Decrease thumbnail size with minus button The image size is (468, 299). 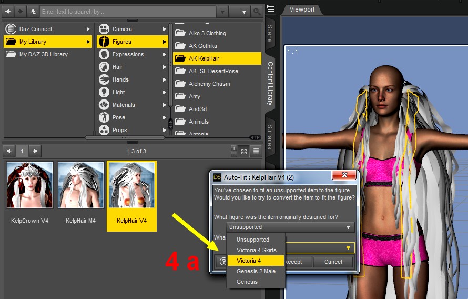click(x=234, y=154)
